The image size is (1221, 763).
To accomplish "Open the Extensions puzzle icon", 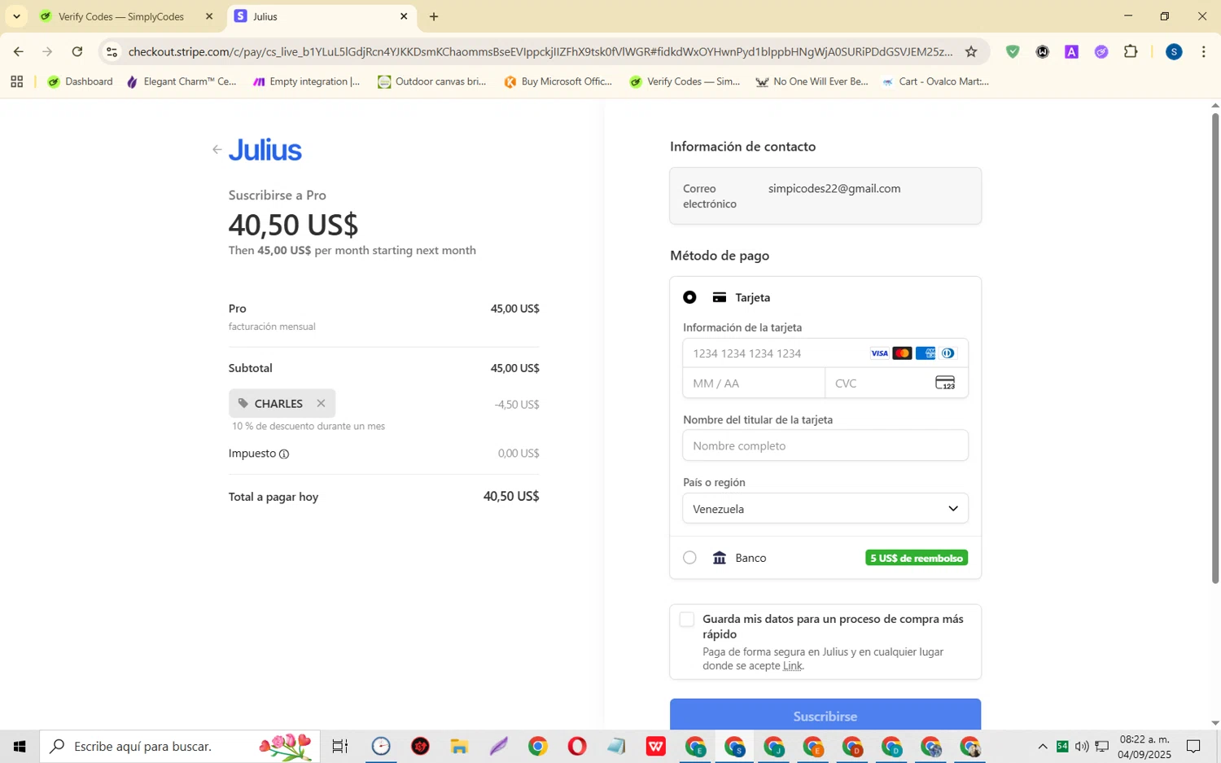I will [1131, 52].
